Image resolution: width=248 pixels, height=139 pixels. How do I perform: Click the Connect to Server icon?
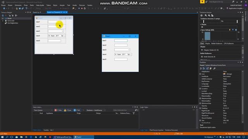click(13, 15)
